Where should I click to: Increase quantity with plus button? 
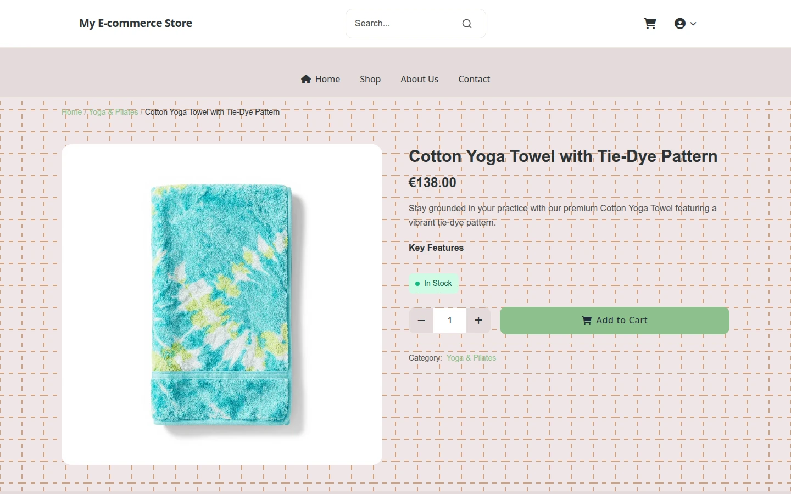pyautogui.click(x=478, y=321)
